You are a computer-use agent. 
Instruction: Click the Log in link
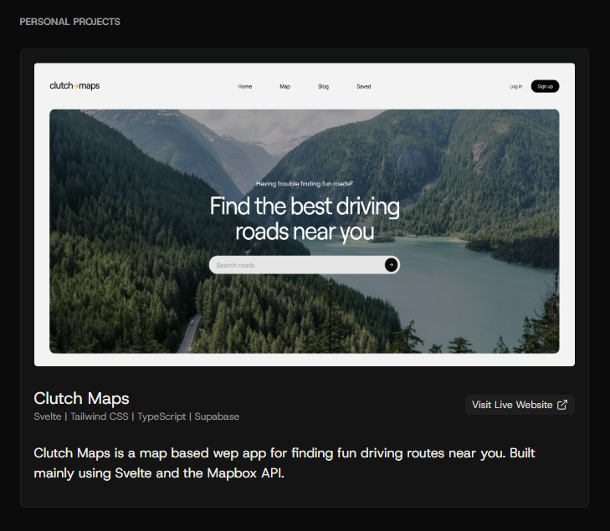tap(515, 86)
